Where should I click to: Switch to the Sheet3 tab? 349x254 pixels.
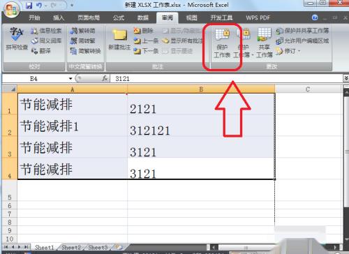98,248
